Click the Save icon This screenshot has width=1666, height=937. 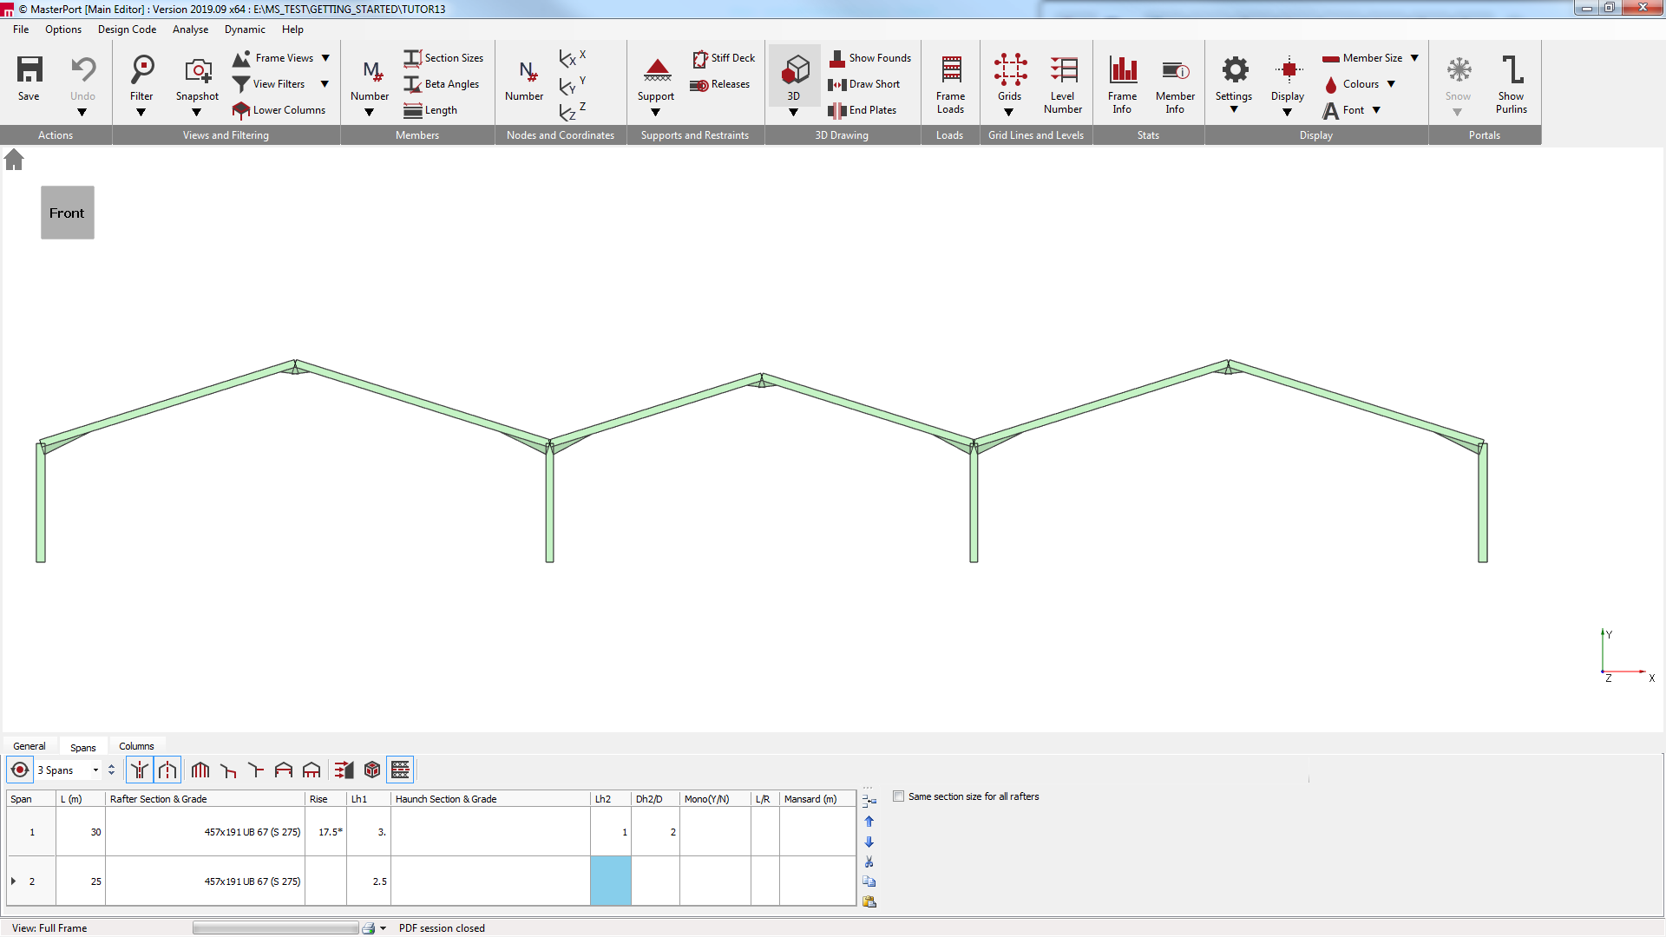coord(30,70)
